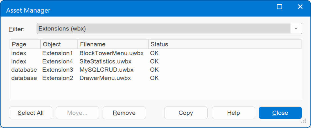The height and width of the screenshot is (128, 311).
Task: Click the Extension2 object cell
Action: pos(58,78)
